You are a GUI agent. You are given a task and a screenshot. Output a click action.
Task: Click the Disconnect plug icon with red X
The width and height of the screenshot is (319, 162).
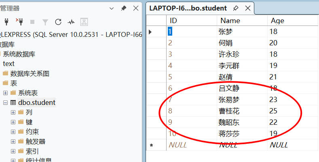pos(19,21)
